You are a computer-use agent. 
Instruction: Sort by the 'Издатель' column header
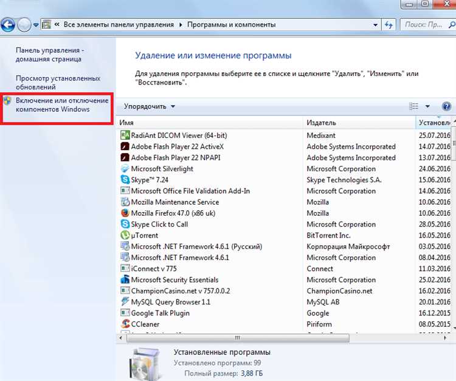[359, 123]
